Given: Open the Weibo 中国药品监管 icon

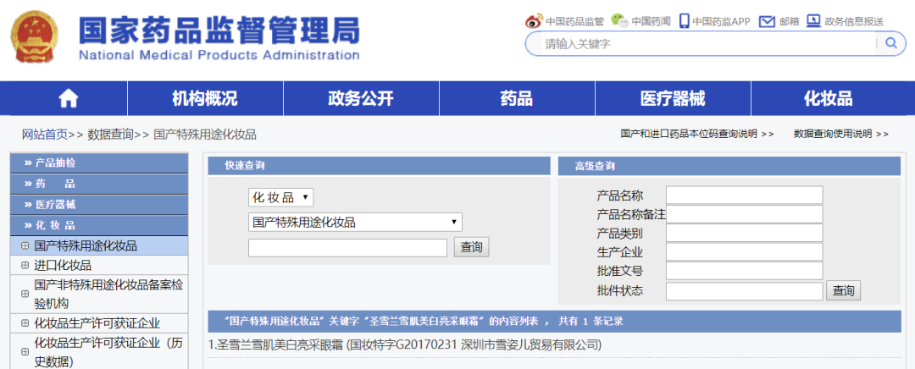Looking at the screenshot, I should [x=534, y=21].
